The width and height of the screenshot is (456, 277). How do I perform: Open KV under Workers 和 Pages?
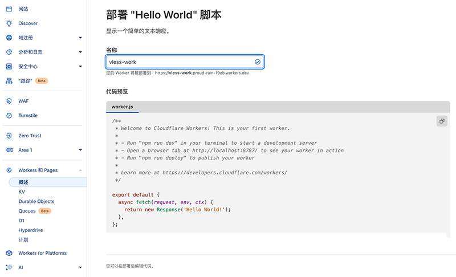click(x=22, y=192)
